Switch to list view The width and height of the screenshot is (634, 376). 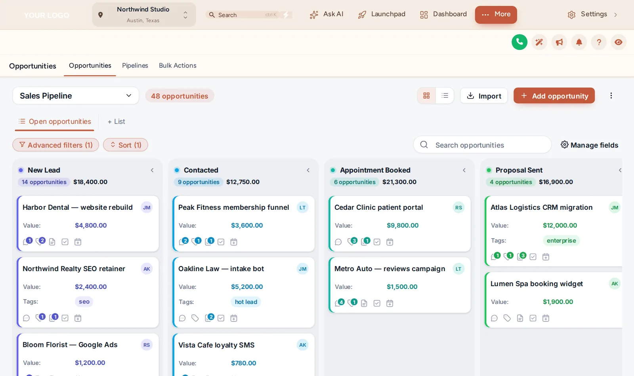tap(445, 96)
